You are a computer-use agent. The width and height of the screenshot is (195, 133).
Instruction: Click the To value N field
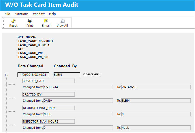[156, 114]
